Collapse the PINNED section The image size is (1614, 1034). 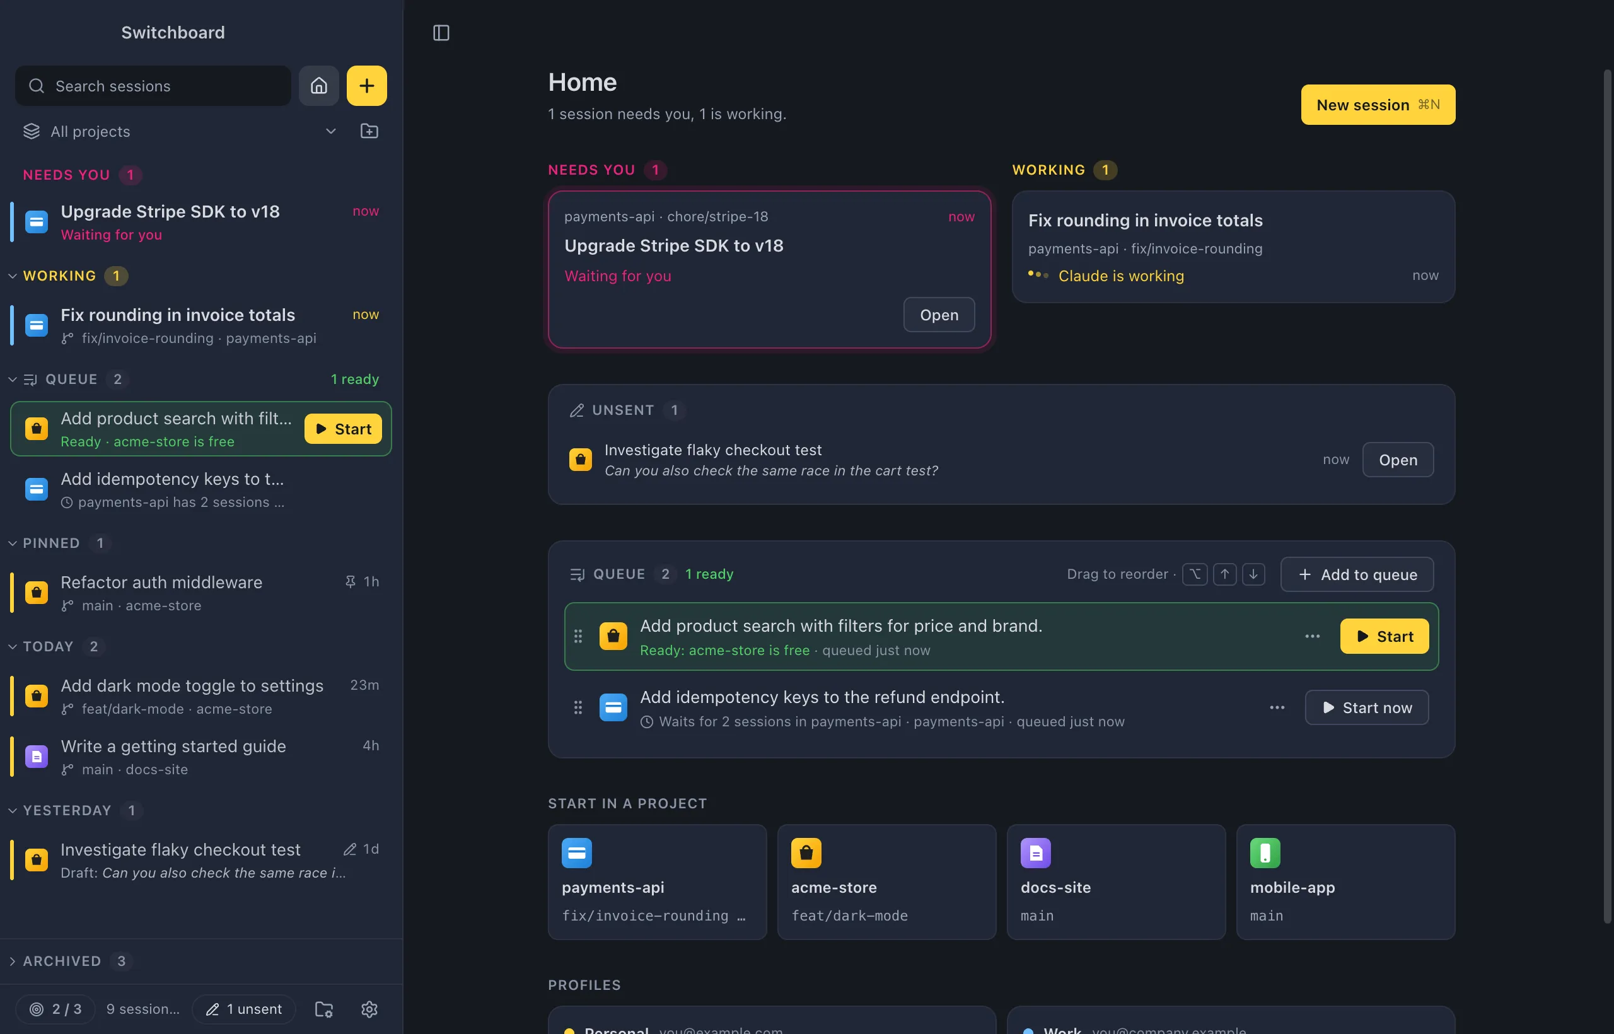pos(13,543)
